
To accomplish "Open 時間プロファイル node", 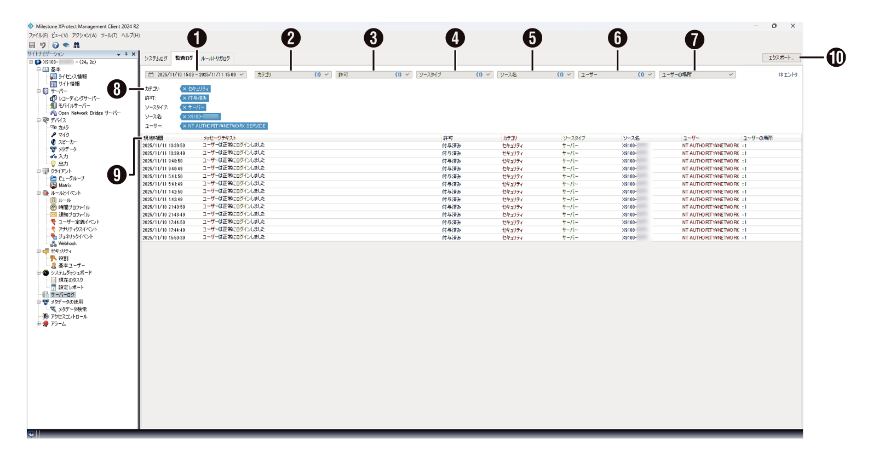I will [74, 207].
